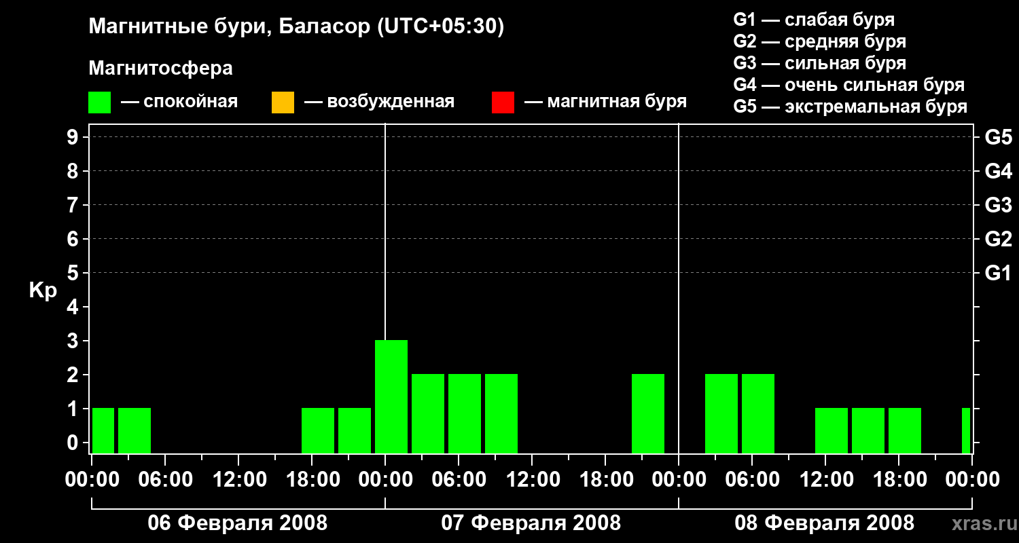Click the '— спокойная' legend label
This screenshot has width=1019, height=543.
[179, 102]
